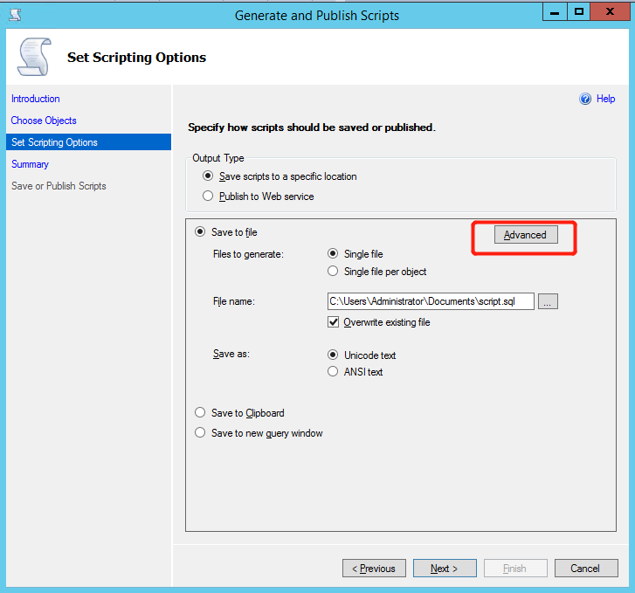This screenshot has width=635, height=593.
Task: Click the 'Files to generate:' label
Action: (248, 254)
